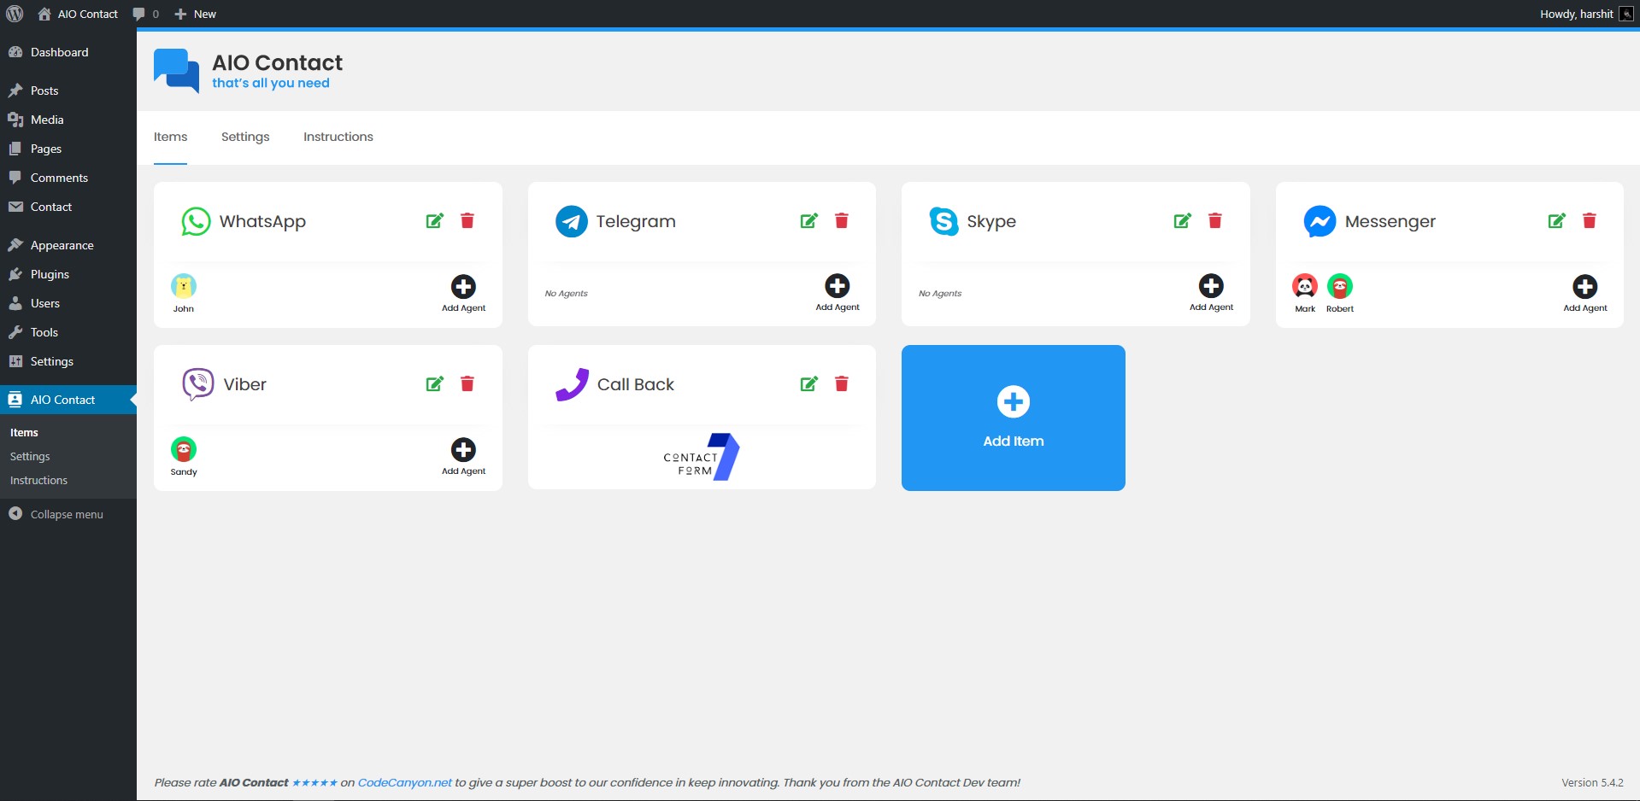Click the Call Back phone icon
The image size is (1640, 801).
tap(572, 384)
